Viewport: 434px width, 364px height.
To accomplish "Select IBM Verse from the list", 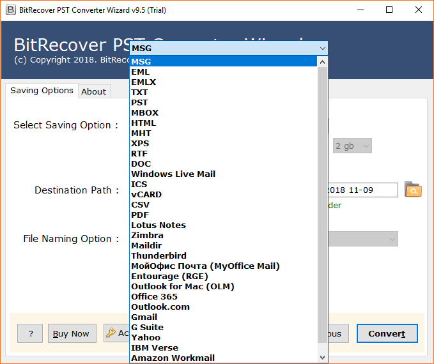I will tap(223, 348).
